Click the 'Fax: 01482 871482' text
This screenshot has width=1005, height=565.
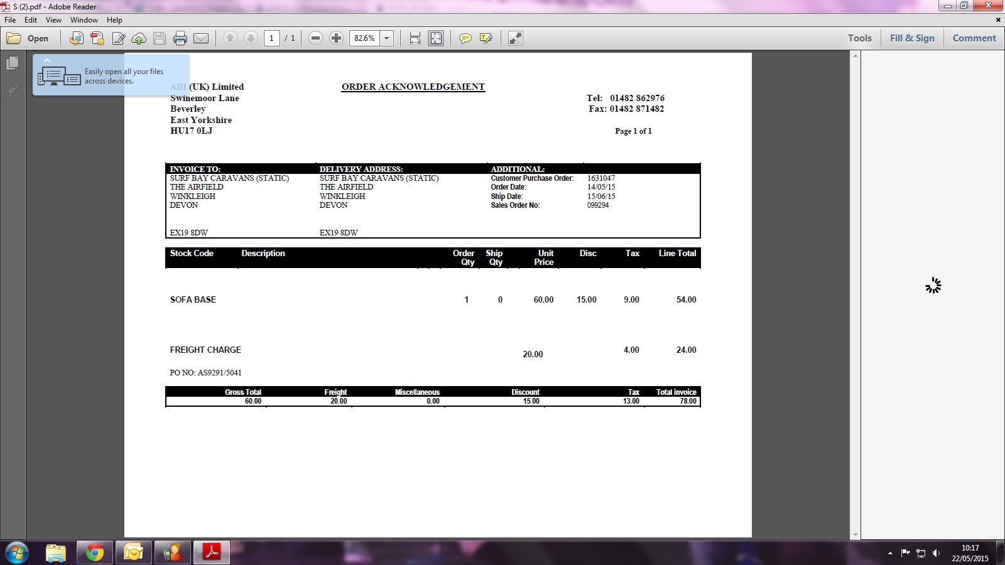pos(626,109)
